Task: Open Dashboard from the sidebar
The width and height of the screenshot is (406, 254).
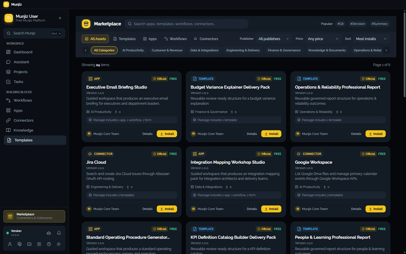Action: [35, 52]
